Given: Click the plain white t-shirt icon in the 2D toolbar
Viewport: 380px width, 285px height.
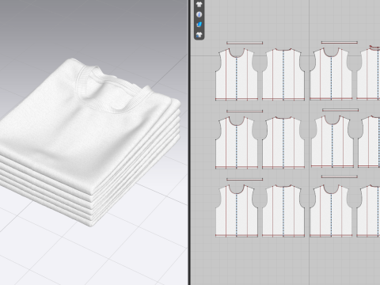Looking at the screenshot, I should [x=199, y=4].
